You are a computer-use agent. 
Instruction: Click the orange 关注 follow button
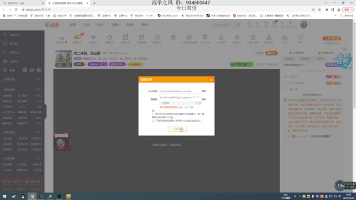(x=271, y=53)
